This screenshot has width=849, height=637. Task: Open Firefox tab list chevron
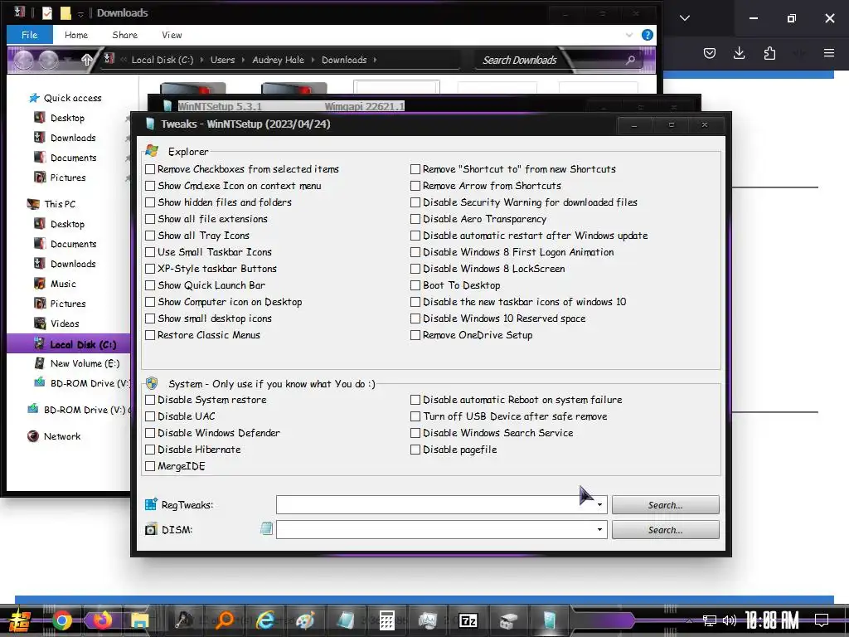point(684,18)
